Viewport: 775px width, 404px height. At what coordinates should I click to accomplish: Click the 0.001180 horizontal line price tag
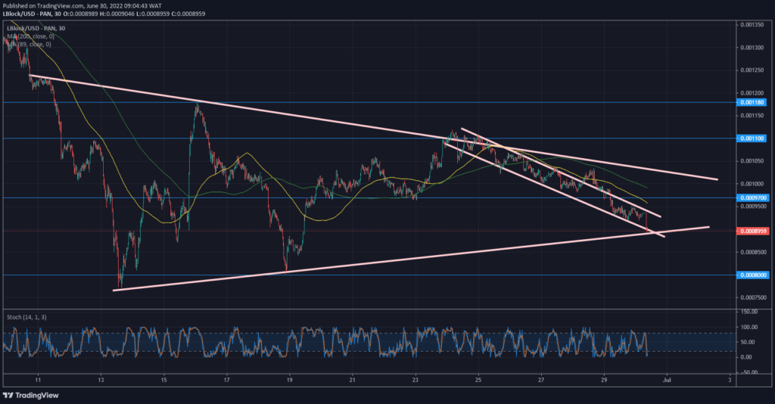coord(752,102)
